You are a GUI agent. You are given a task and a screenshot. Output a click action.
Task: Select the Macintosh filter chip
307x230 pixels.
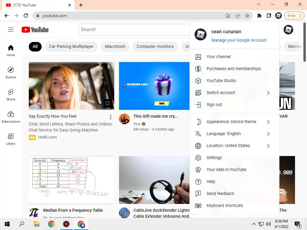click(x=115, y=46)
